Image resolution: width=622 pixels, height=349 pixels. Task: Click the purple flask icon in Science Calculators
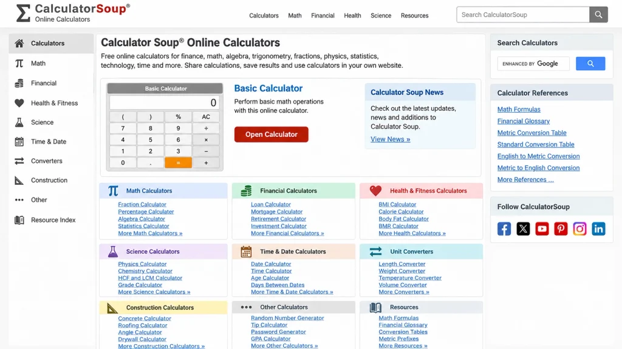tap(113, 251)
